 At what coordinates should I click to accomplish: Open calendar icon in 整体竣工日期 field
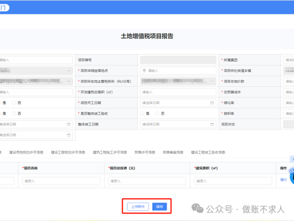tap(212, 124)
